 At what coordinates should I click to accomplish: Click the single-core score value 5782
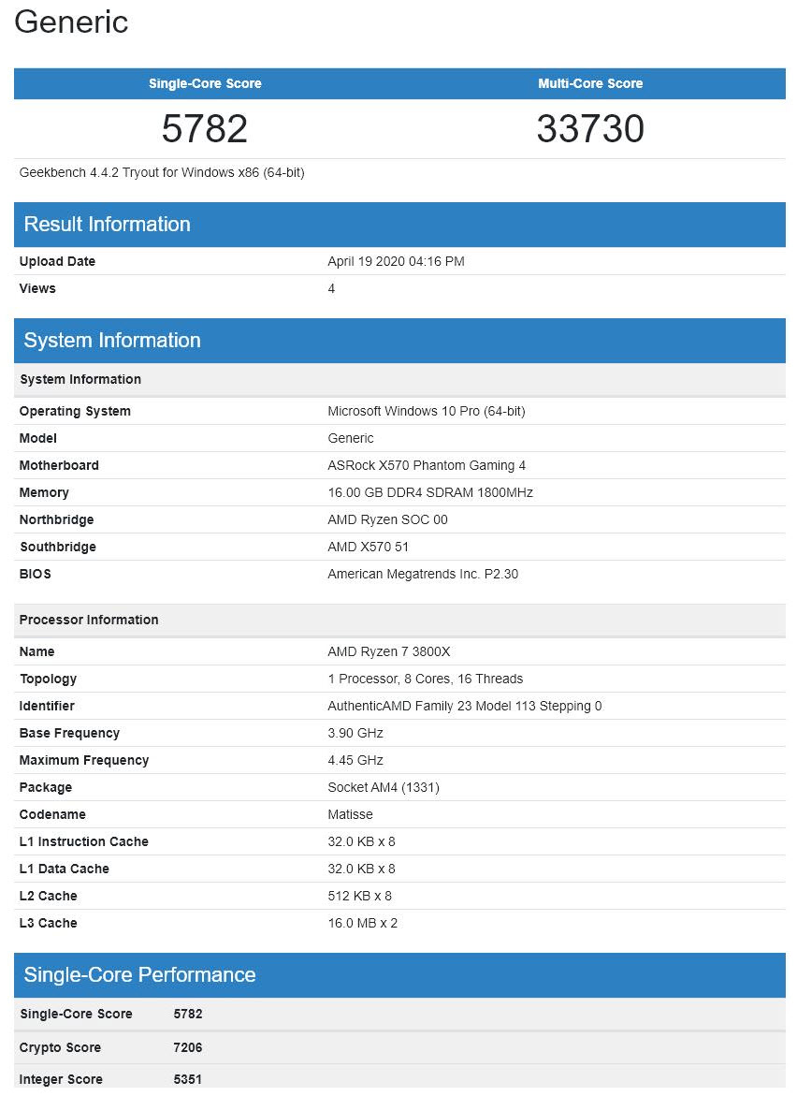tap(205, 128)
